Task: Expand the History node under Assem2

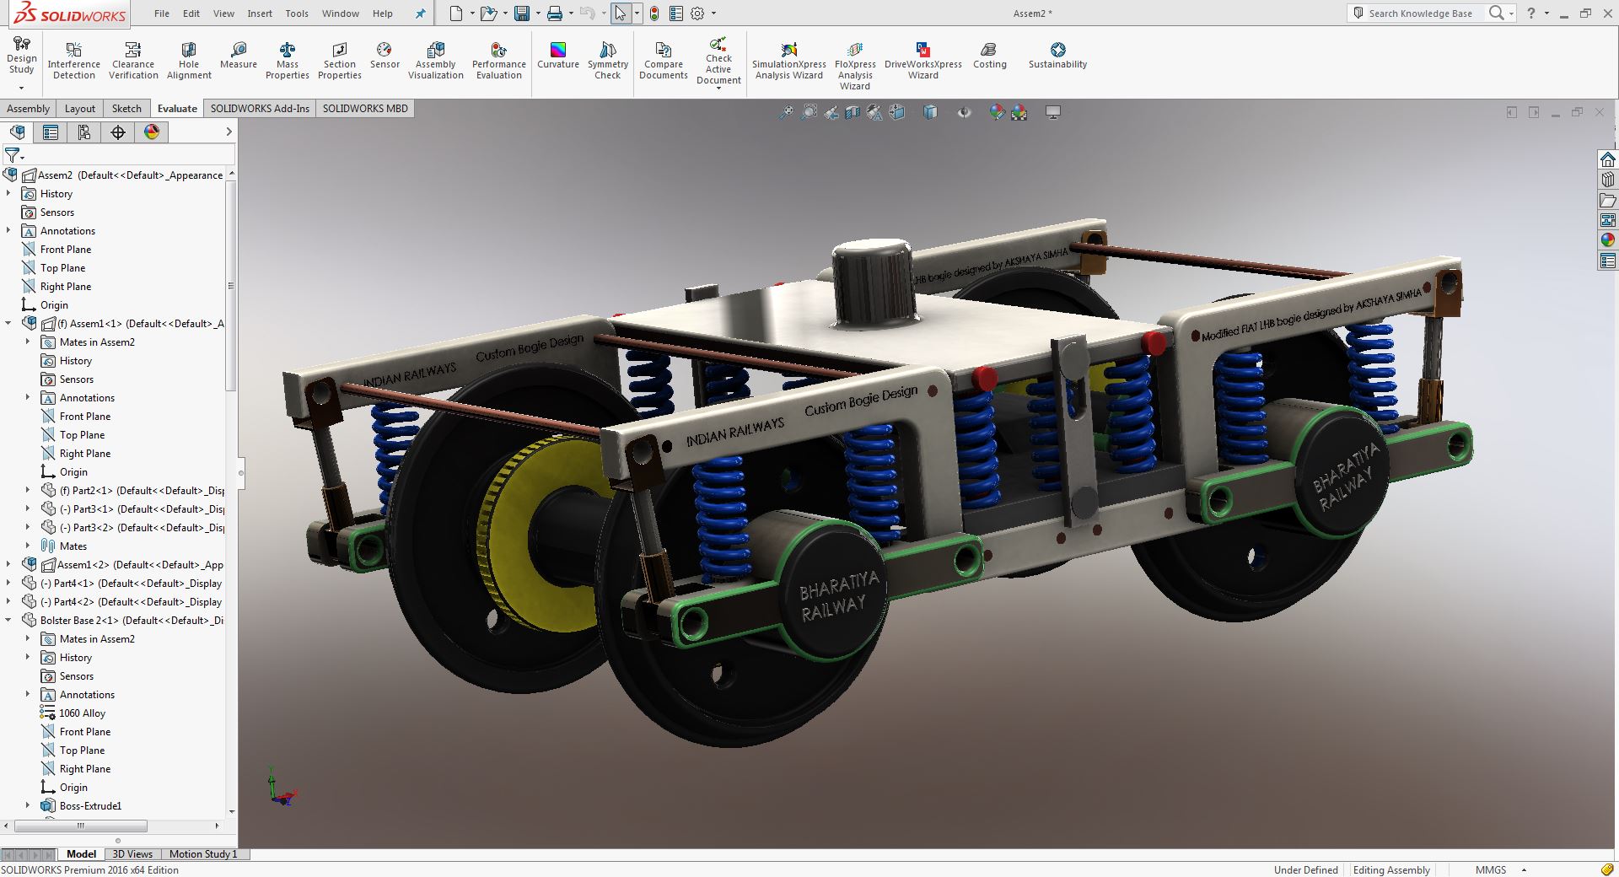Action: pyautogui.click(x=8, y=194)
